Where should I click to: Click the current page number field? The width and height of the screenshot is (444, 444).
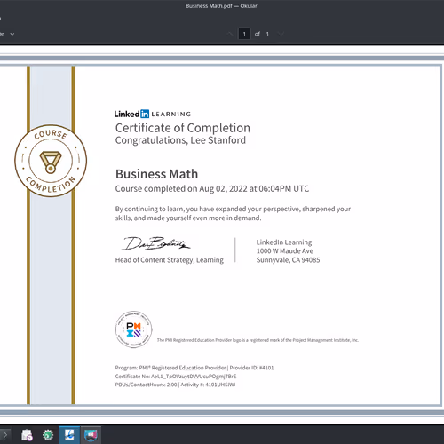[x=244, y=34]
